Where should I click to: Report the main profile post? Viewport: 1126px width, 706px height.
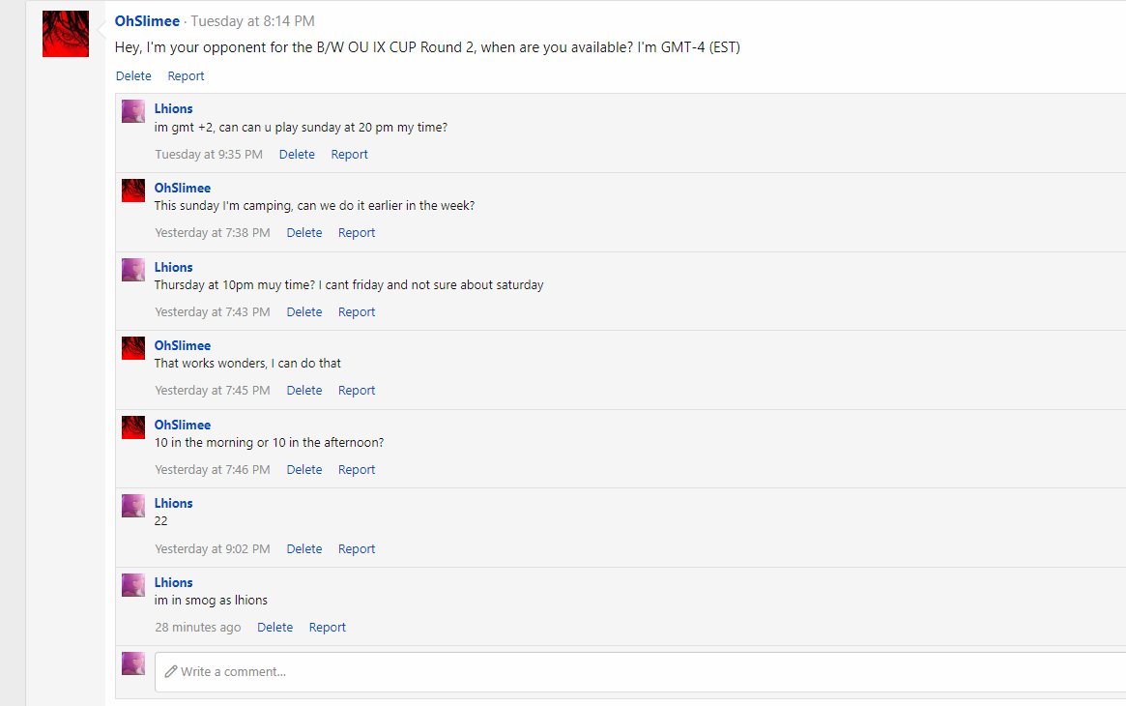coord(186,76)
